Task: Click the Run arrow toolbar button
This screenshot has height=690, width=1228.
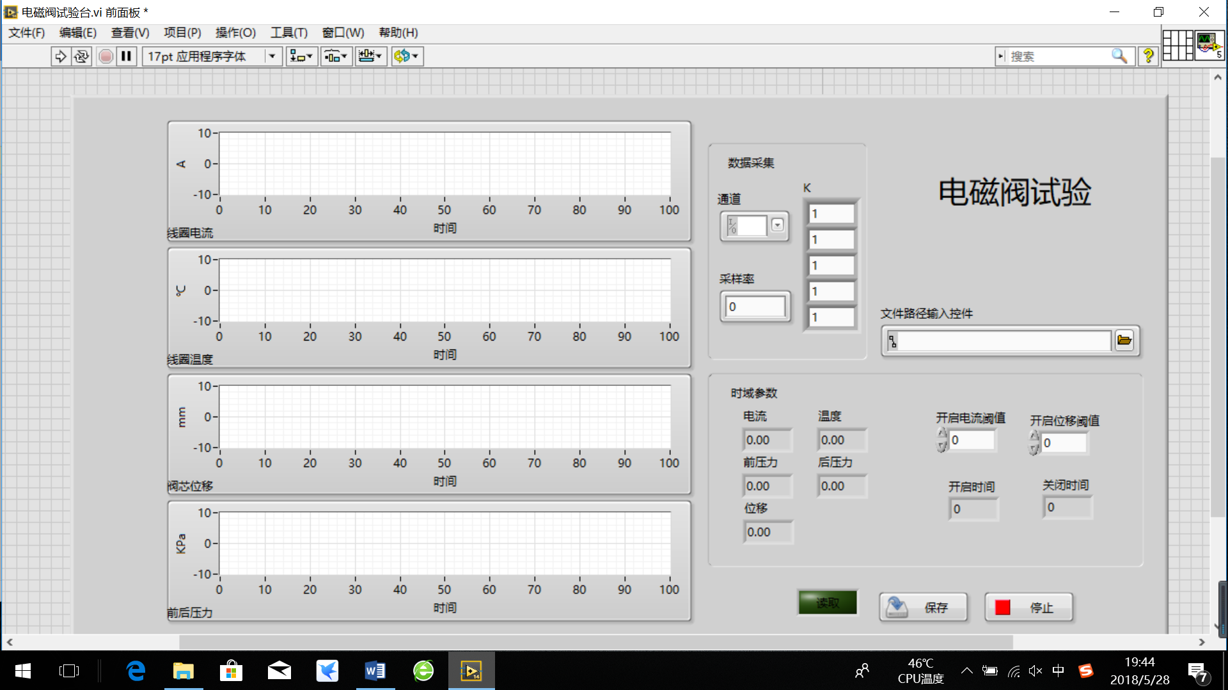Action: [x=60, y=56]
